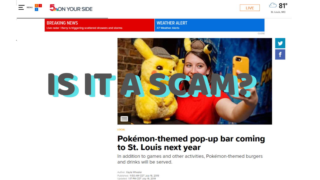320x180 pixels.
Task: Close the alert banners
Action: (x=261, y=33)
